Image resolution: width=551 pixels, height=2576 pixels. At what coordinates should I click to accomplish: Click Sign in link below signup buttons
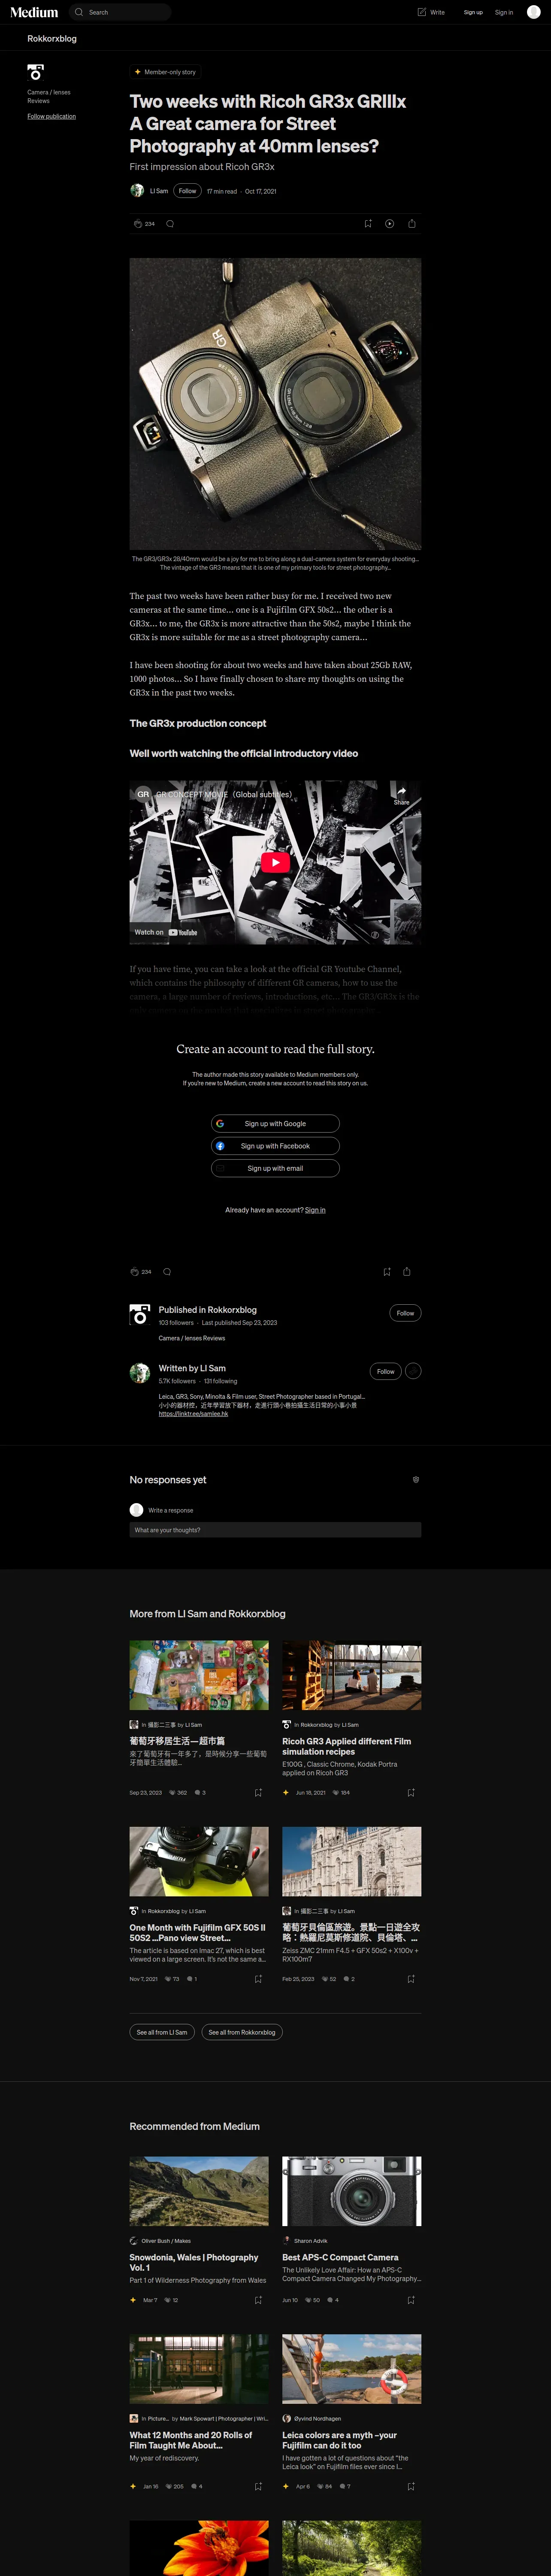pos(315,1210)
